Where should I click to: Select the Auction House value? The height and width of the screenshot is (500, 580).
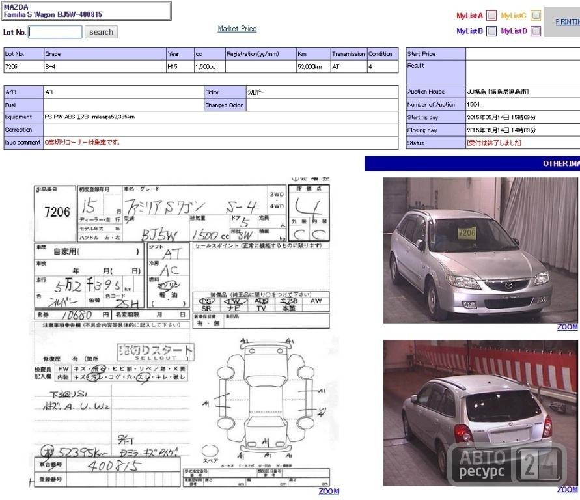click(x=497, y=92)
